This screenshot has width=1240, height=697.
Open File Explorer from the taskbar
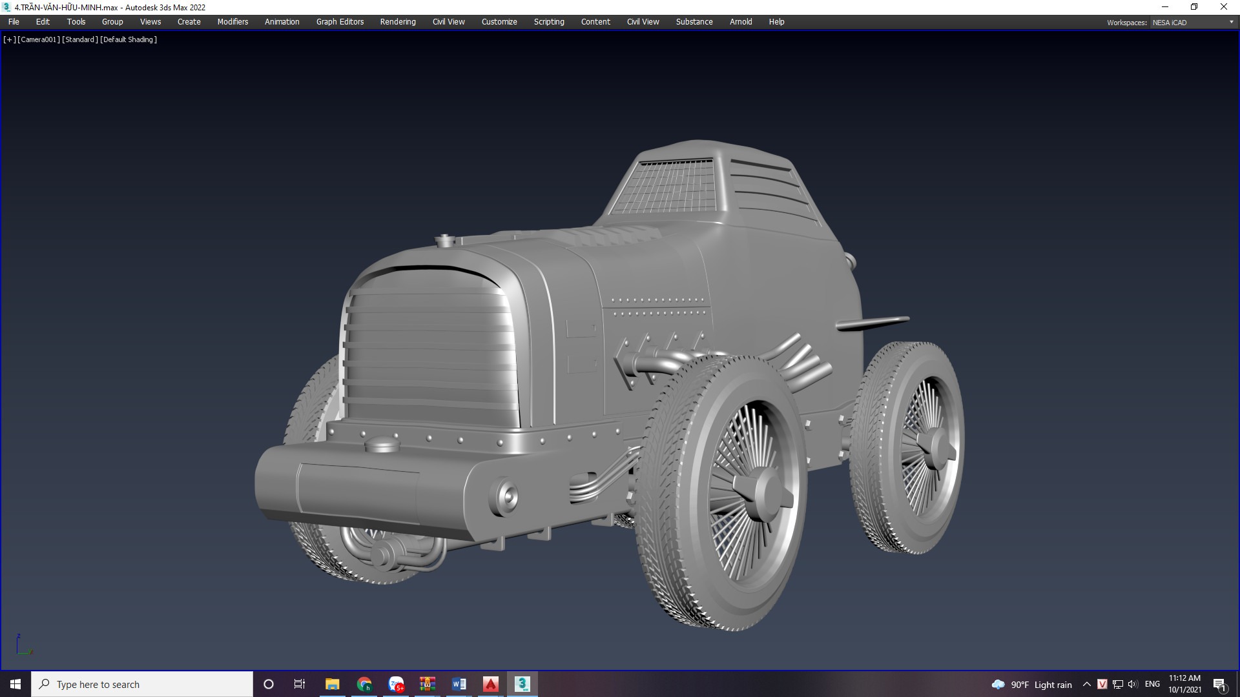[x=332, y=684]
